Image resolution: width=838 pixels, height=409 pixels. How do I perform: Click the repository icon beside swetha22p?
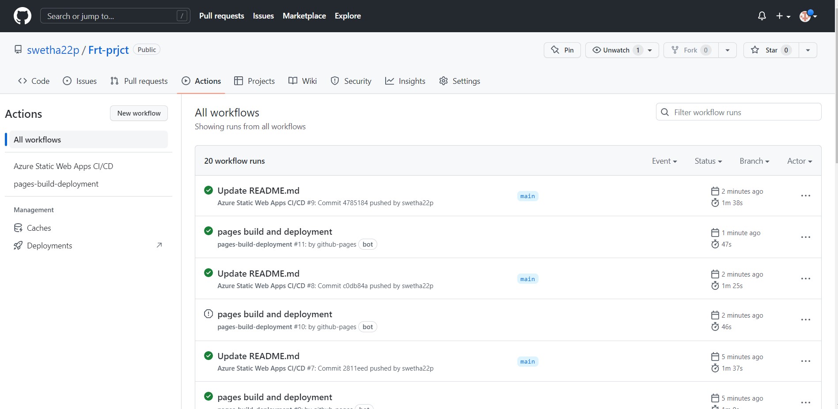18,49
